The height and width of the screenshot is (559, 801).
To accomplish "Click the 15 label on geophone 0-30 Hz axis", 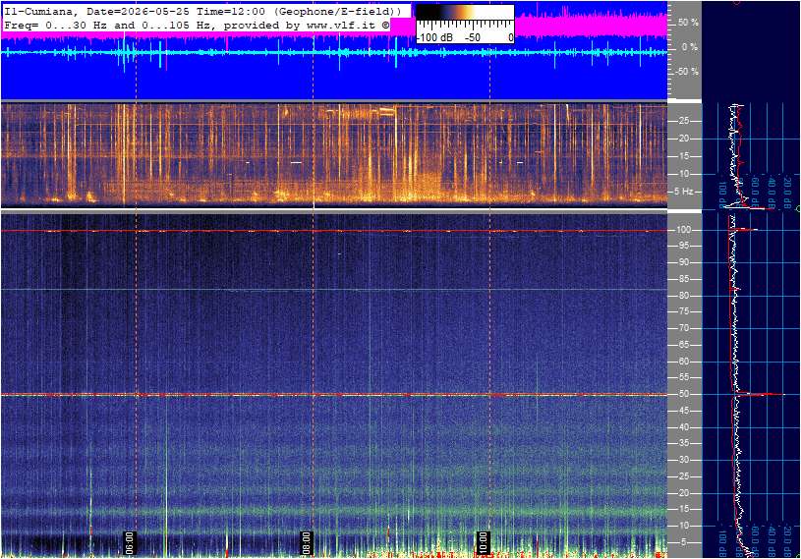I will point(683,156).
